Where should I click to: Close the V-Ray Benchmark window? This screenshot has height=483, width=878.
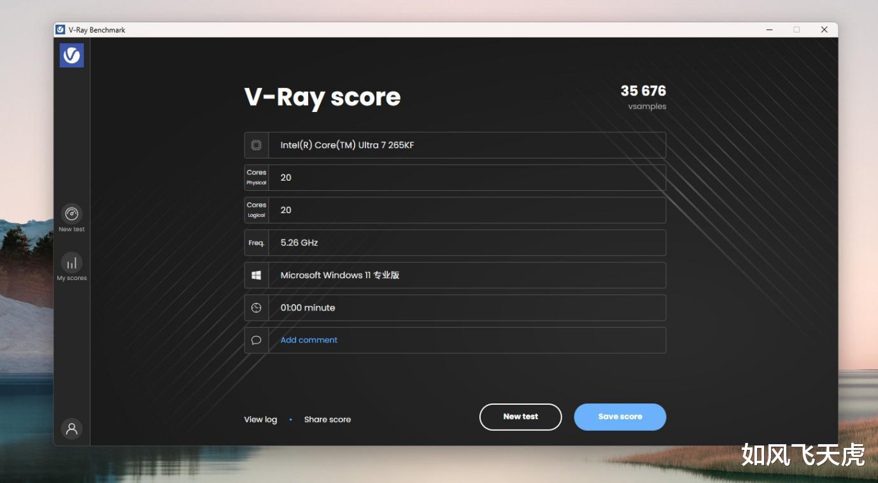click(825, 29)
